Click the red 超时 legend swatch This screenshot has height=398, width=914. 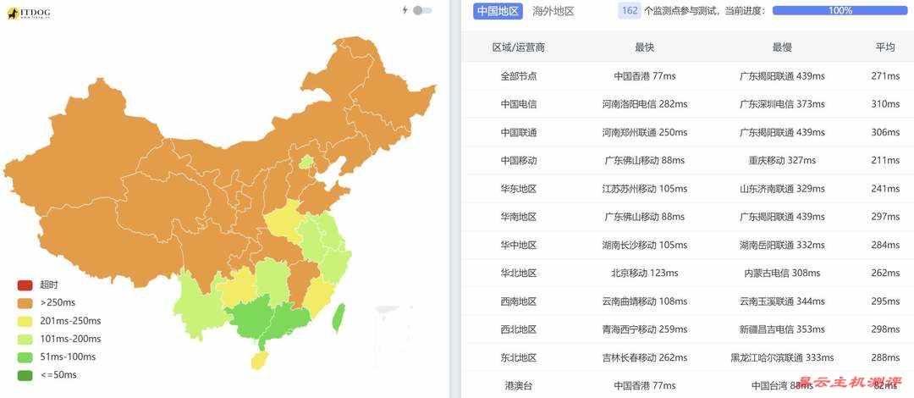(x=25, y=285)
